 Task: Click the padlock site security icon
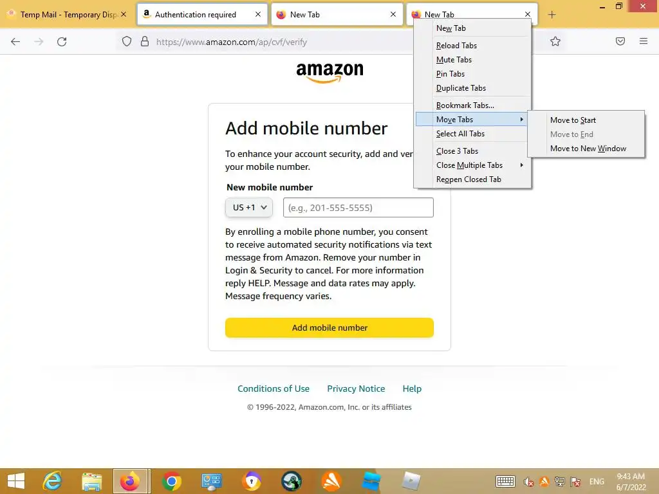pyautogui.click(x=145, y=42)
